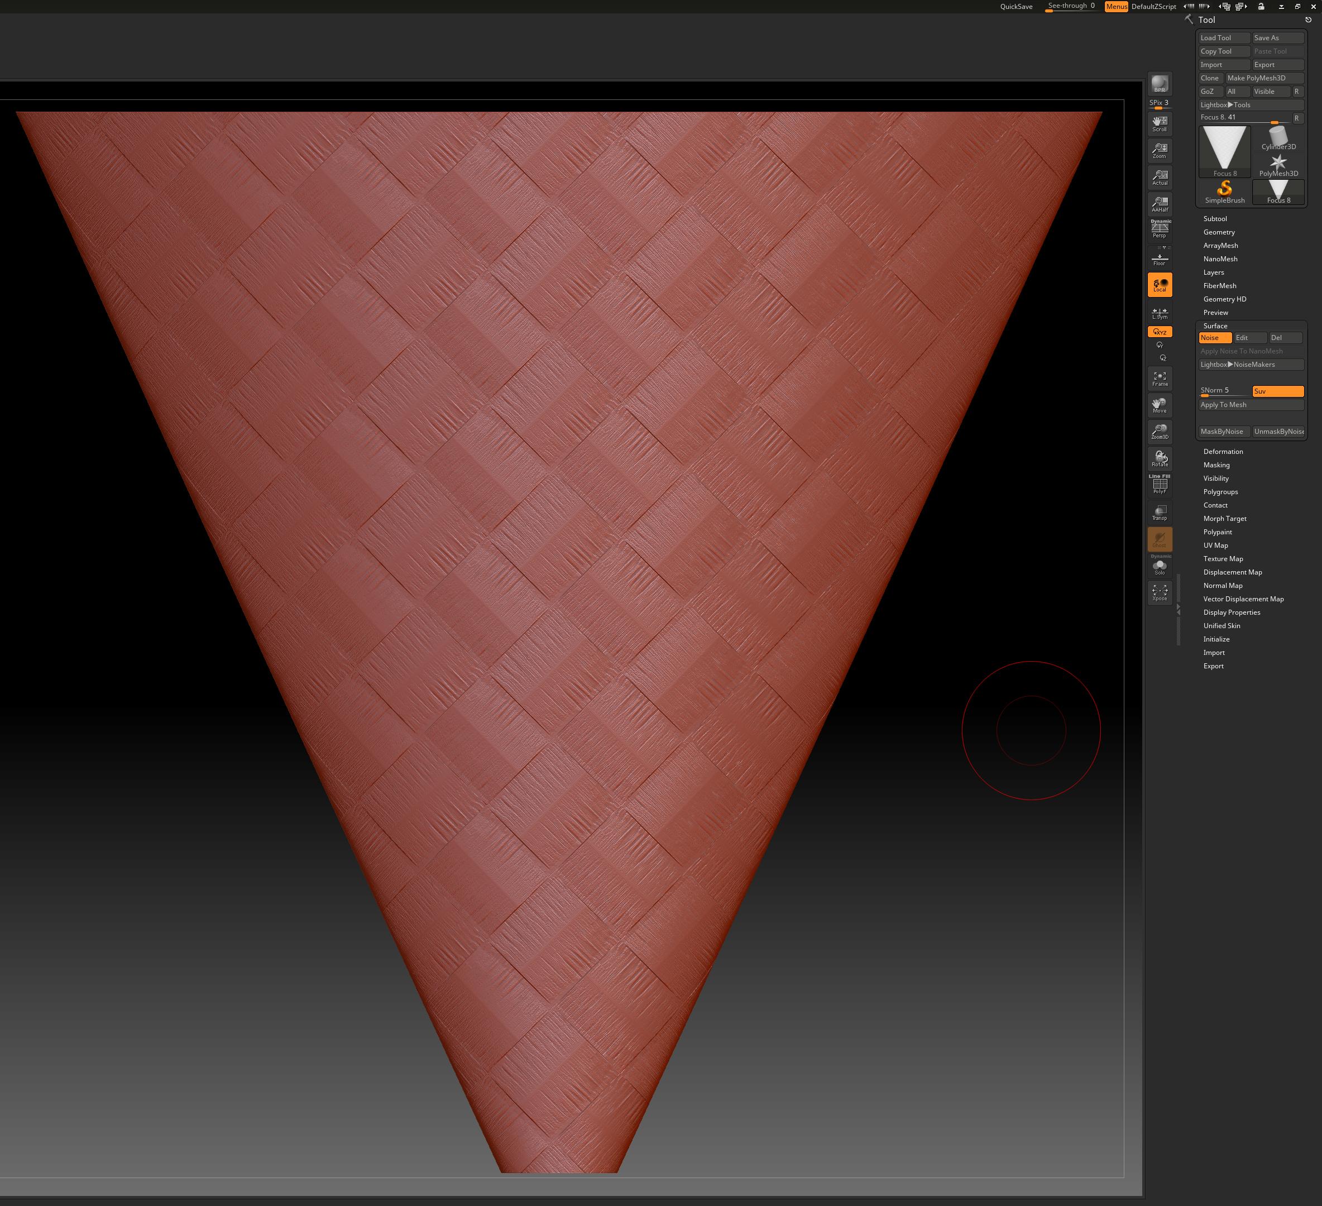Select the Move view tool
The width and height of the screenshot is (1322, 1206).
1160,405
